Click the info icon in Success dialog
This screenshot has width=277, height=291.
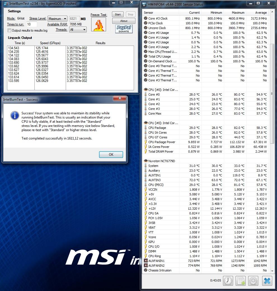tap(15, 115)
